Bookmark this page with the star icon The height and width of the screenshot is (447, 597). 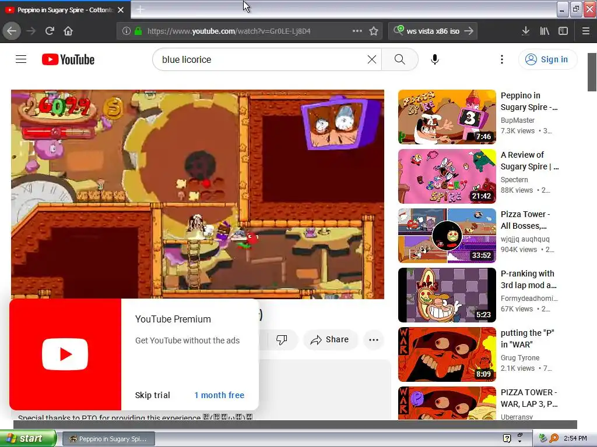pos(374,31)
